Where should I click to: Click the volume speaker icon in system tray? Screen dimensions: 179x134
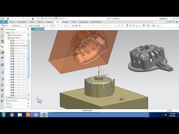click(166, 115)
